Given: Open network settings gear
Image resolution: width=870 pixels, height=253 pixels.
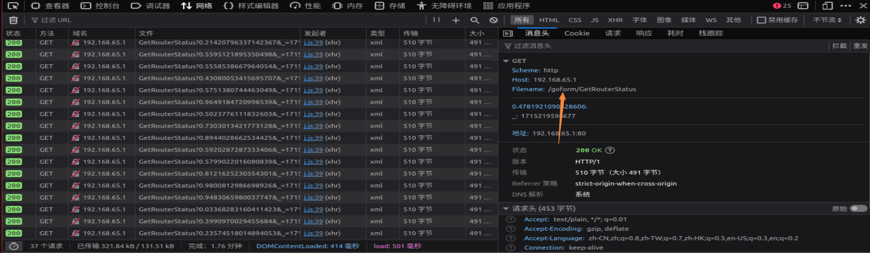Looking at the screenshot, I should pos(860,20).
